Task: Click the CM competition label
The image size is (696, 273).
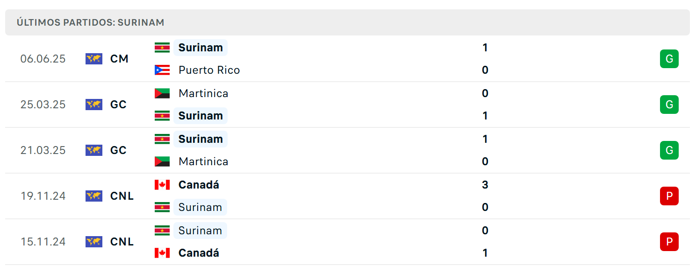Action: [x=119, y=59]
